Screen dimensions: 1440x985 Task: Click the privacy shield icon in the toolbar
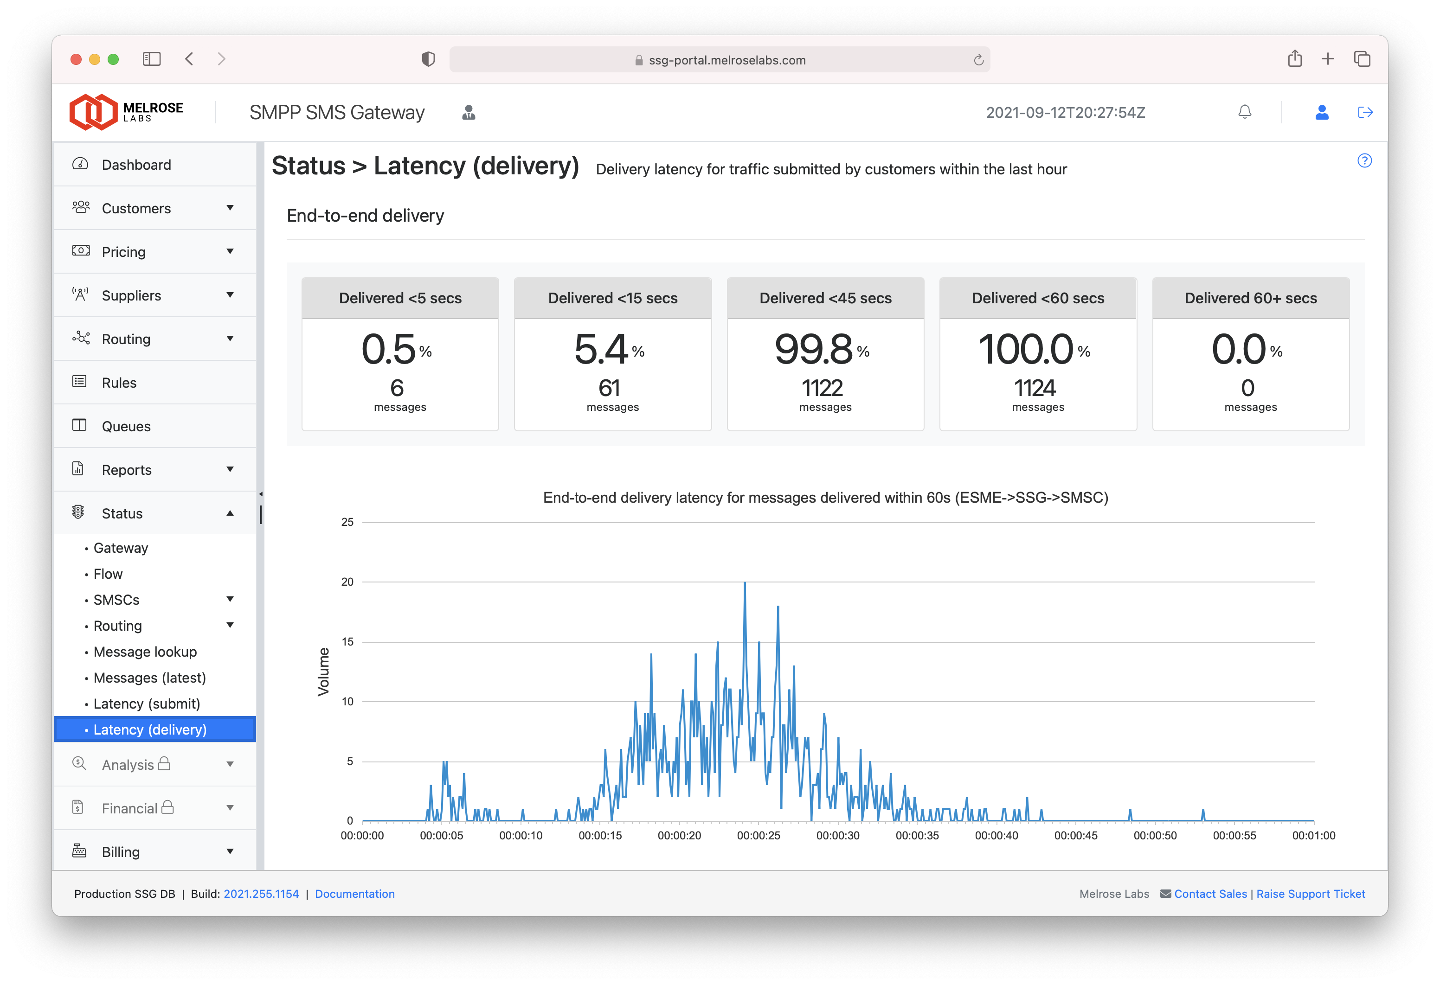(428, 59)
